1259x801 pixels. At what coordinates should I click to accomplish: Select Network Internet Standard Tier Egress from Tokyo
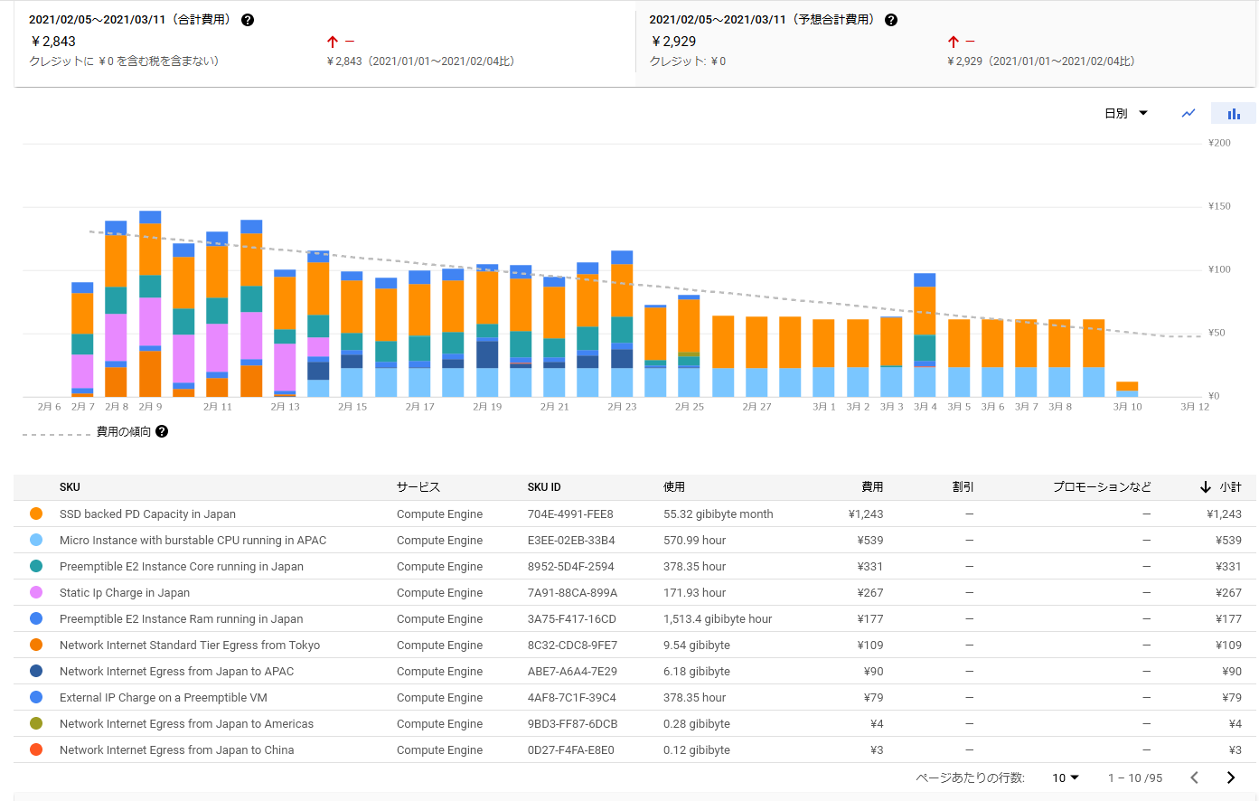(190, 645)
